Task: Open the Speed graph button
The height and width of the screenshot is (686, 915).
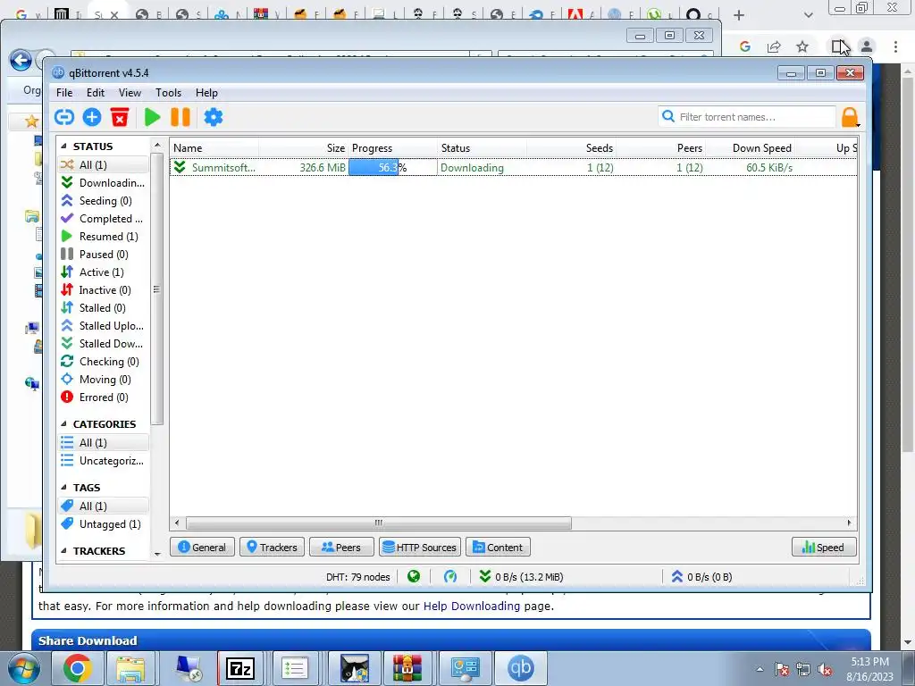Action: coord(824,548)
